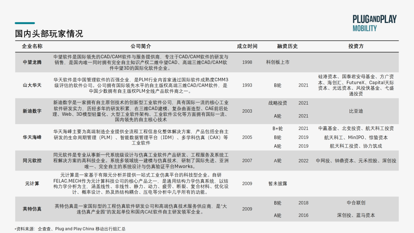
Task: Click 元计算's founding year 2009
Action: click(247, 184)
